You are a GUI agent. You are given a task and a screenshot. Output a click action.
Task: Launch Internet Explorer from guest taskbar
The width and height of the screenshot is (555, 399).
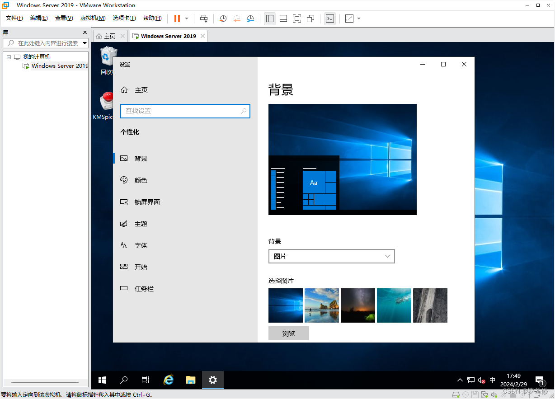coord(169,380)
